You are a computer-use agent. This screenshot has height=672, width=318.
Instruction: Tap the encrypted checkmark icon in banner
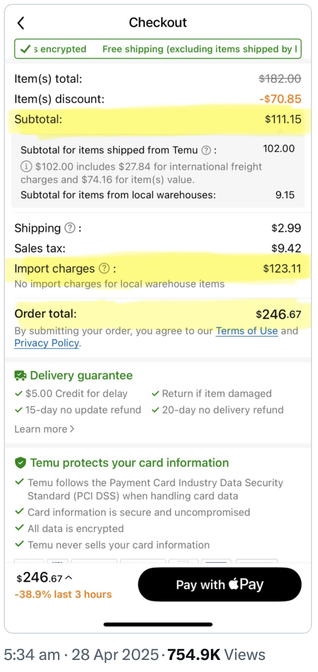pyautogui.click(x=25, y=49)
